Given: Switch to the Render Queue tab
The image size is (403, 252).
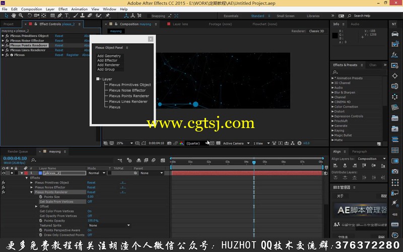Looking at the screenshot, I should pyautogui.click(x=18, y=152).
